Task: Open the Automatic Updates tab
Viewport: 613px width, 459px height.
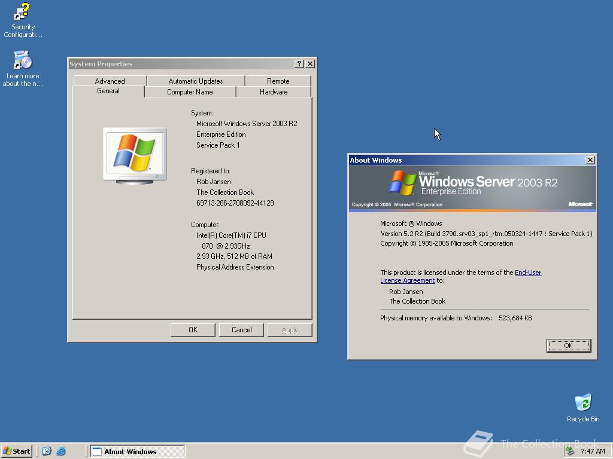Action: point(196,81)
